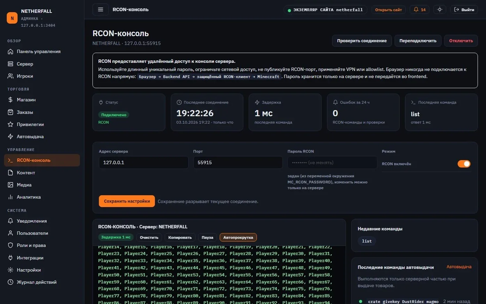The width and height of the screenshot is (486, 304).
Task: Click the Задержка 1 мс console badge
Action: (x=116, y=237)
